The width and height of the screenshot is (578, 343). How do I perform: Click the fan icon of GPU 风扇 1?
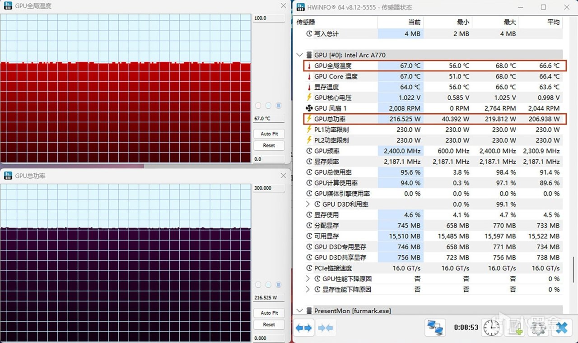click(309, 108)
